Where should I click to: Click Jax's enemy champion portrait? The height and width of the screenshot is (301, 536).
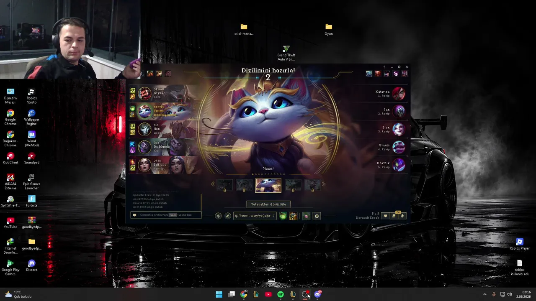pyautogui.click(x=398, y=111)
